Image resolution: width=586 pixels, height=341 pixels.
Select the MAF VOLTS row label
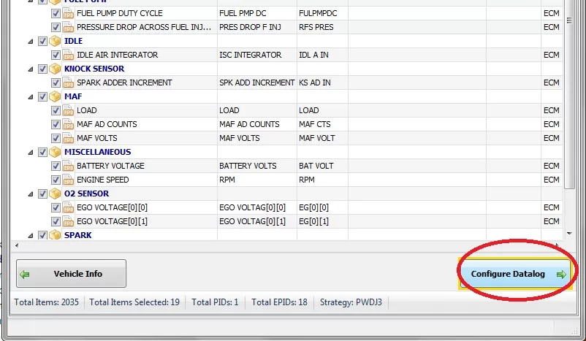(x=97, y=138)
